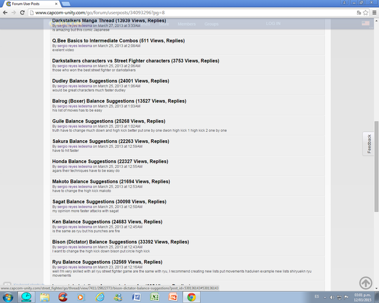Open the media player taskbar icon

pos(81,297)
